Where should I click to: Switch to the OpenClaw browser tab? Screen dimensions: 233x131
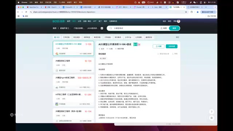[34, 7]
